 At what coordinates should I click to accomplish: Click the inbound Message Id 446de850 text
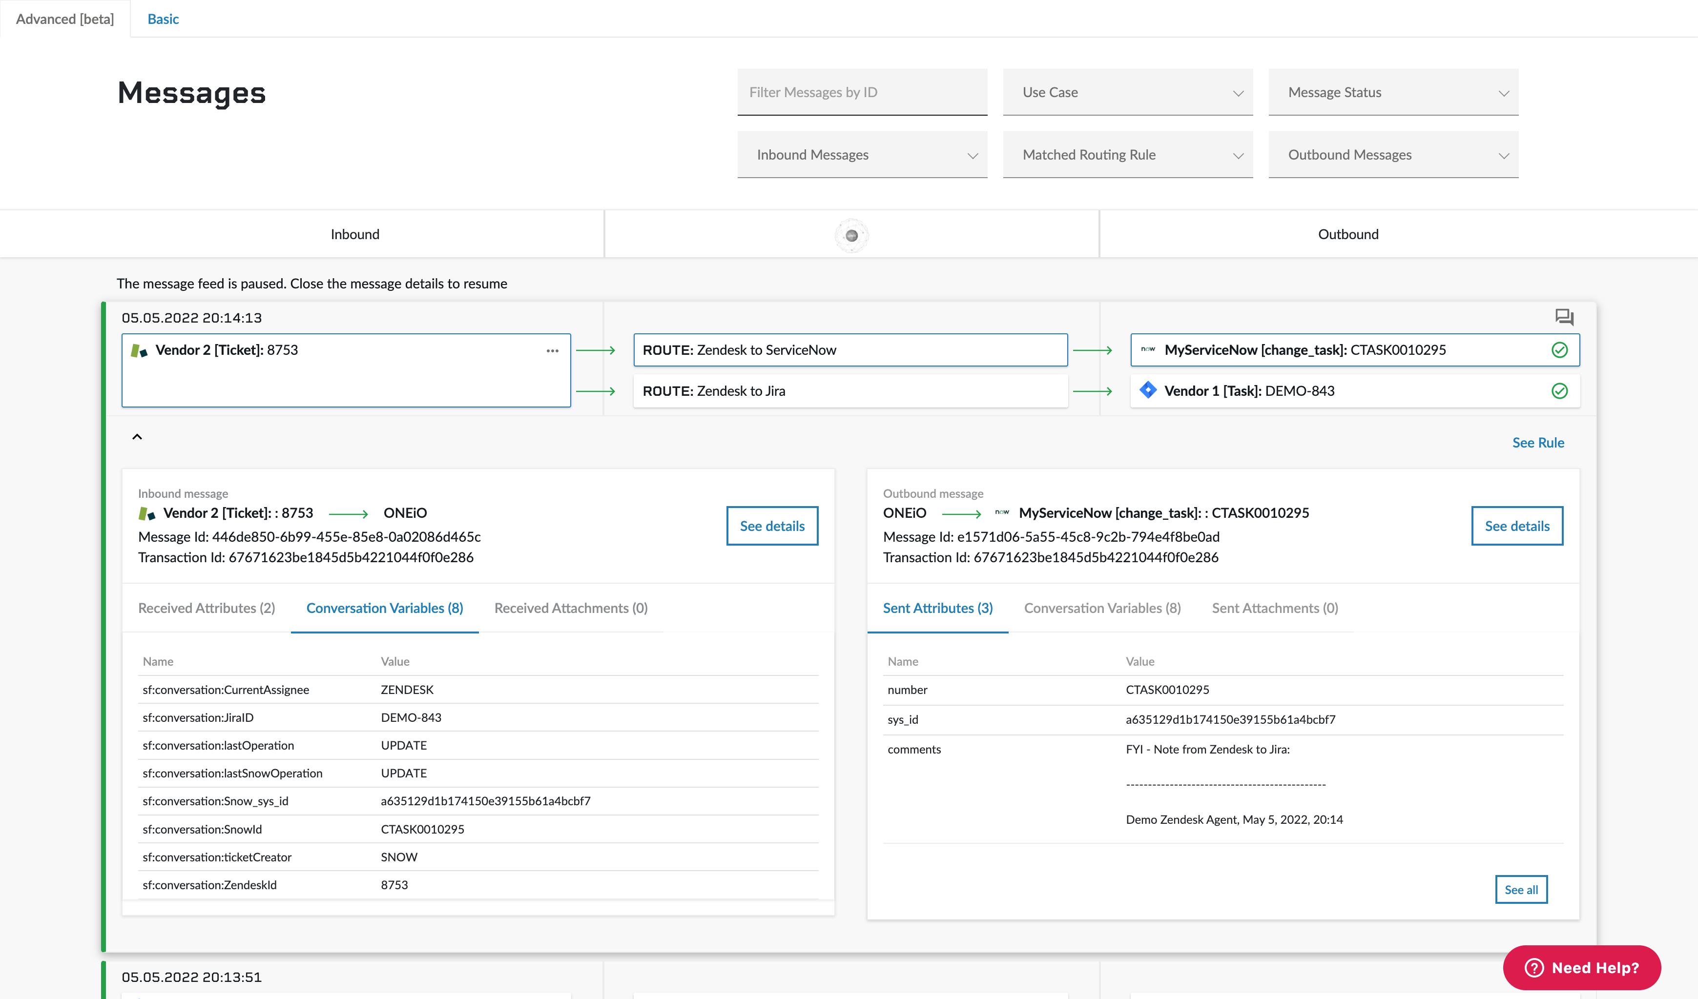point(309,537)
